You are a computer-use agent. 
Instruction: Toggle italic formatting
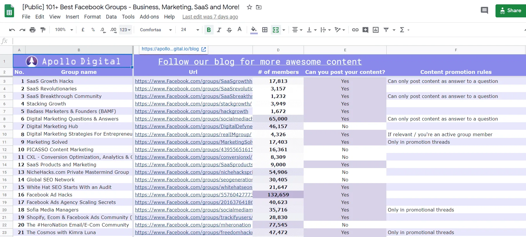tap(219, 30)
